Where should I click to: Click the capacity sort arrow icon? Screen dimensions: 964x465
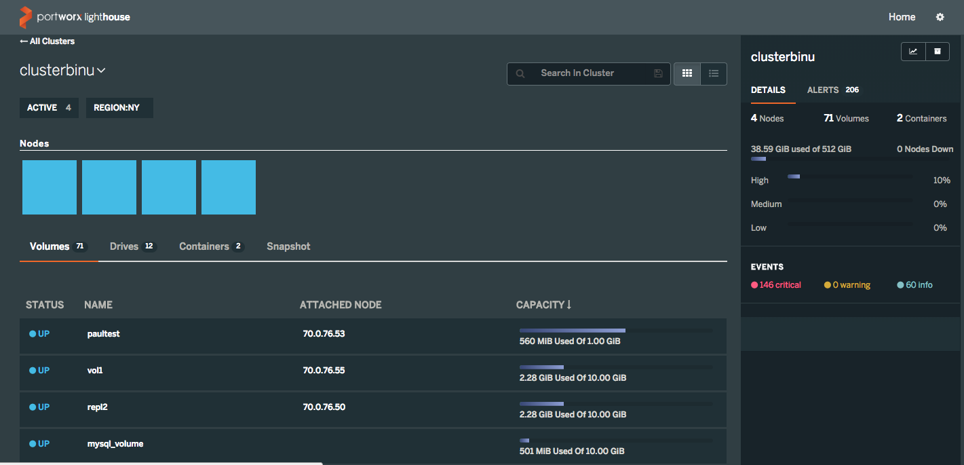coord(569,305)
